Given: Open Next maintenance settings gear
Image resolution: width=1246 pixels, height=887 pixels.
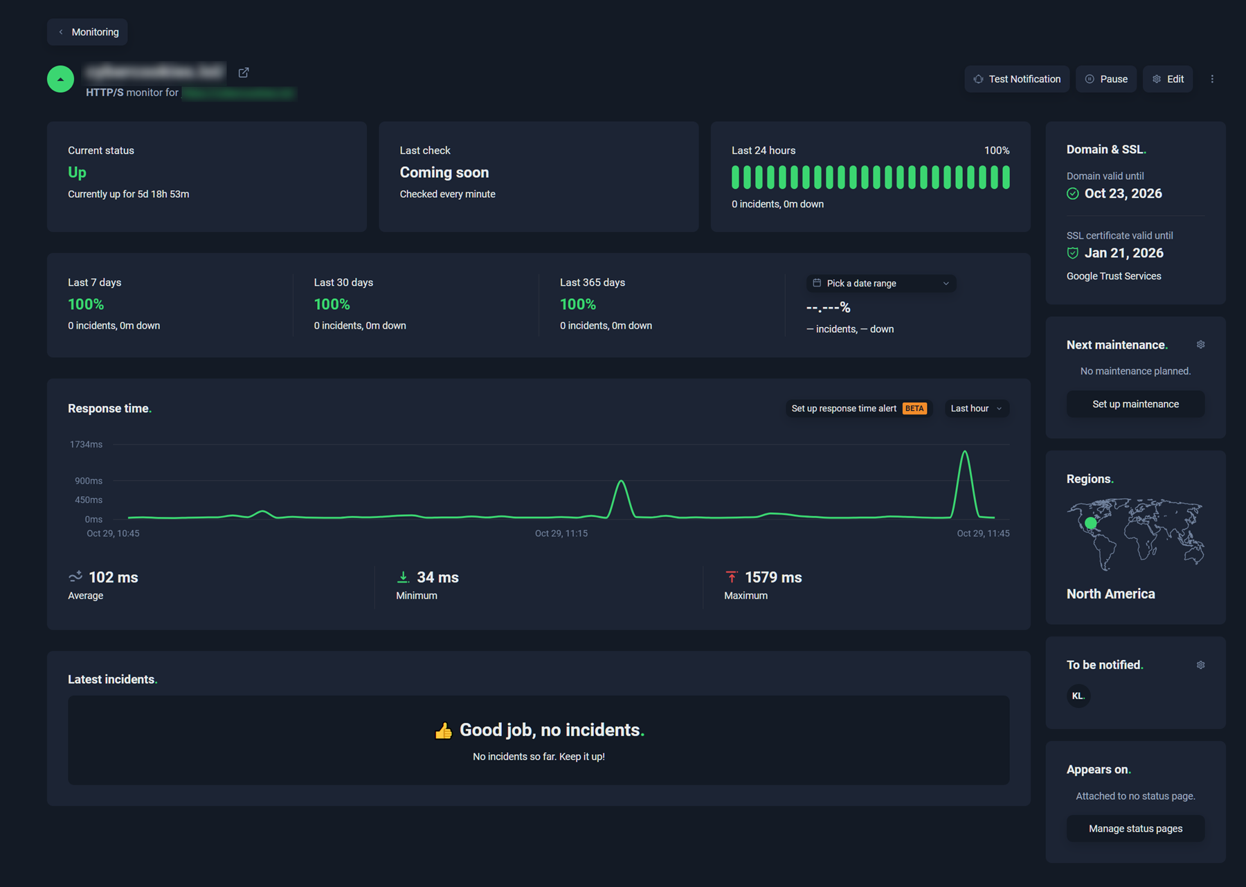Looking at the screenshot, I should [1201, 345].
